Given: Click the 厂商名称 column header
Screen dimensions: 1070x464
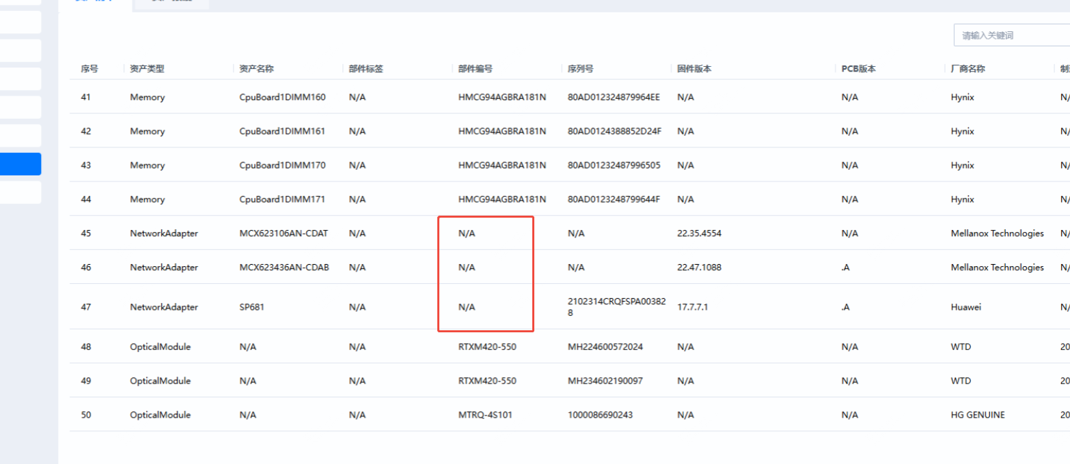Looking at the screenshot, I should [x=968, y=69].
